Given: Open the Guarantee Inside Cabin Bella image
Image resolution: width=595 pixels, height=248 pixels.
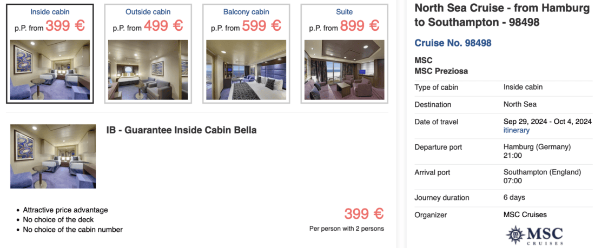Looking at the screenshot, I should tap(53, 156).
